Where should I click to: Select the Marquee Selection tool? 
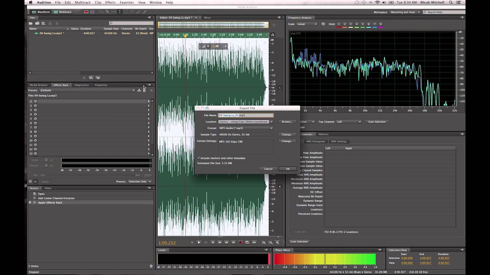126,12
